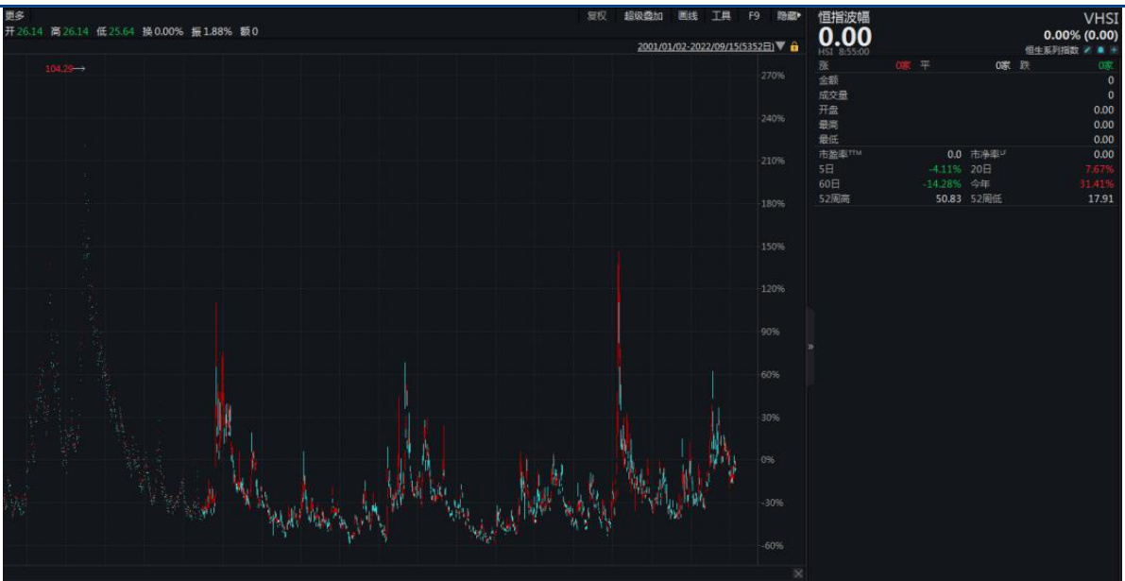Collapse the right quote panel with the » handle
The width and height of the screenshot is (1125, 581).
[x=810, y=347]
